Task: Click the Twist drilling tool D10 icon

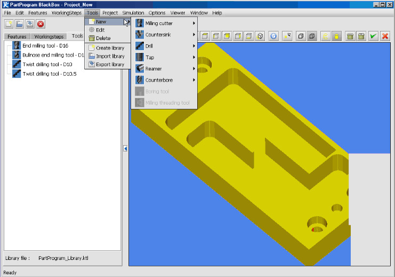Action: [x=17, y=64]
